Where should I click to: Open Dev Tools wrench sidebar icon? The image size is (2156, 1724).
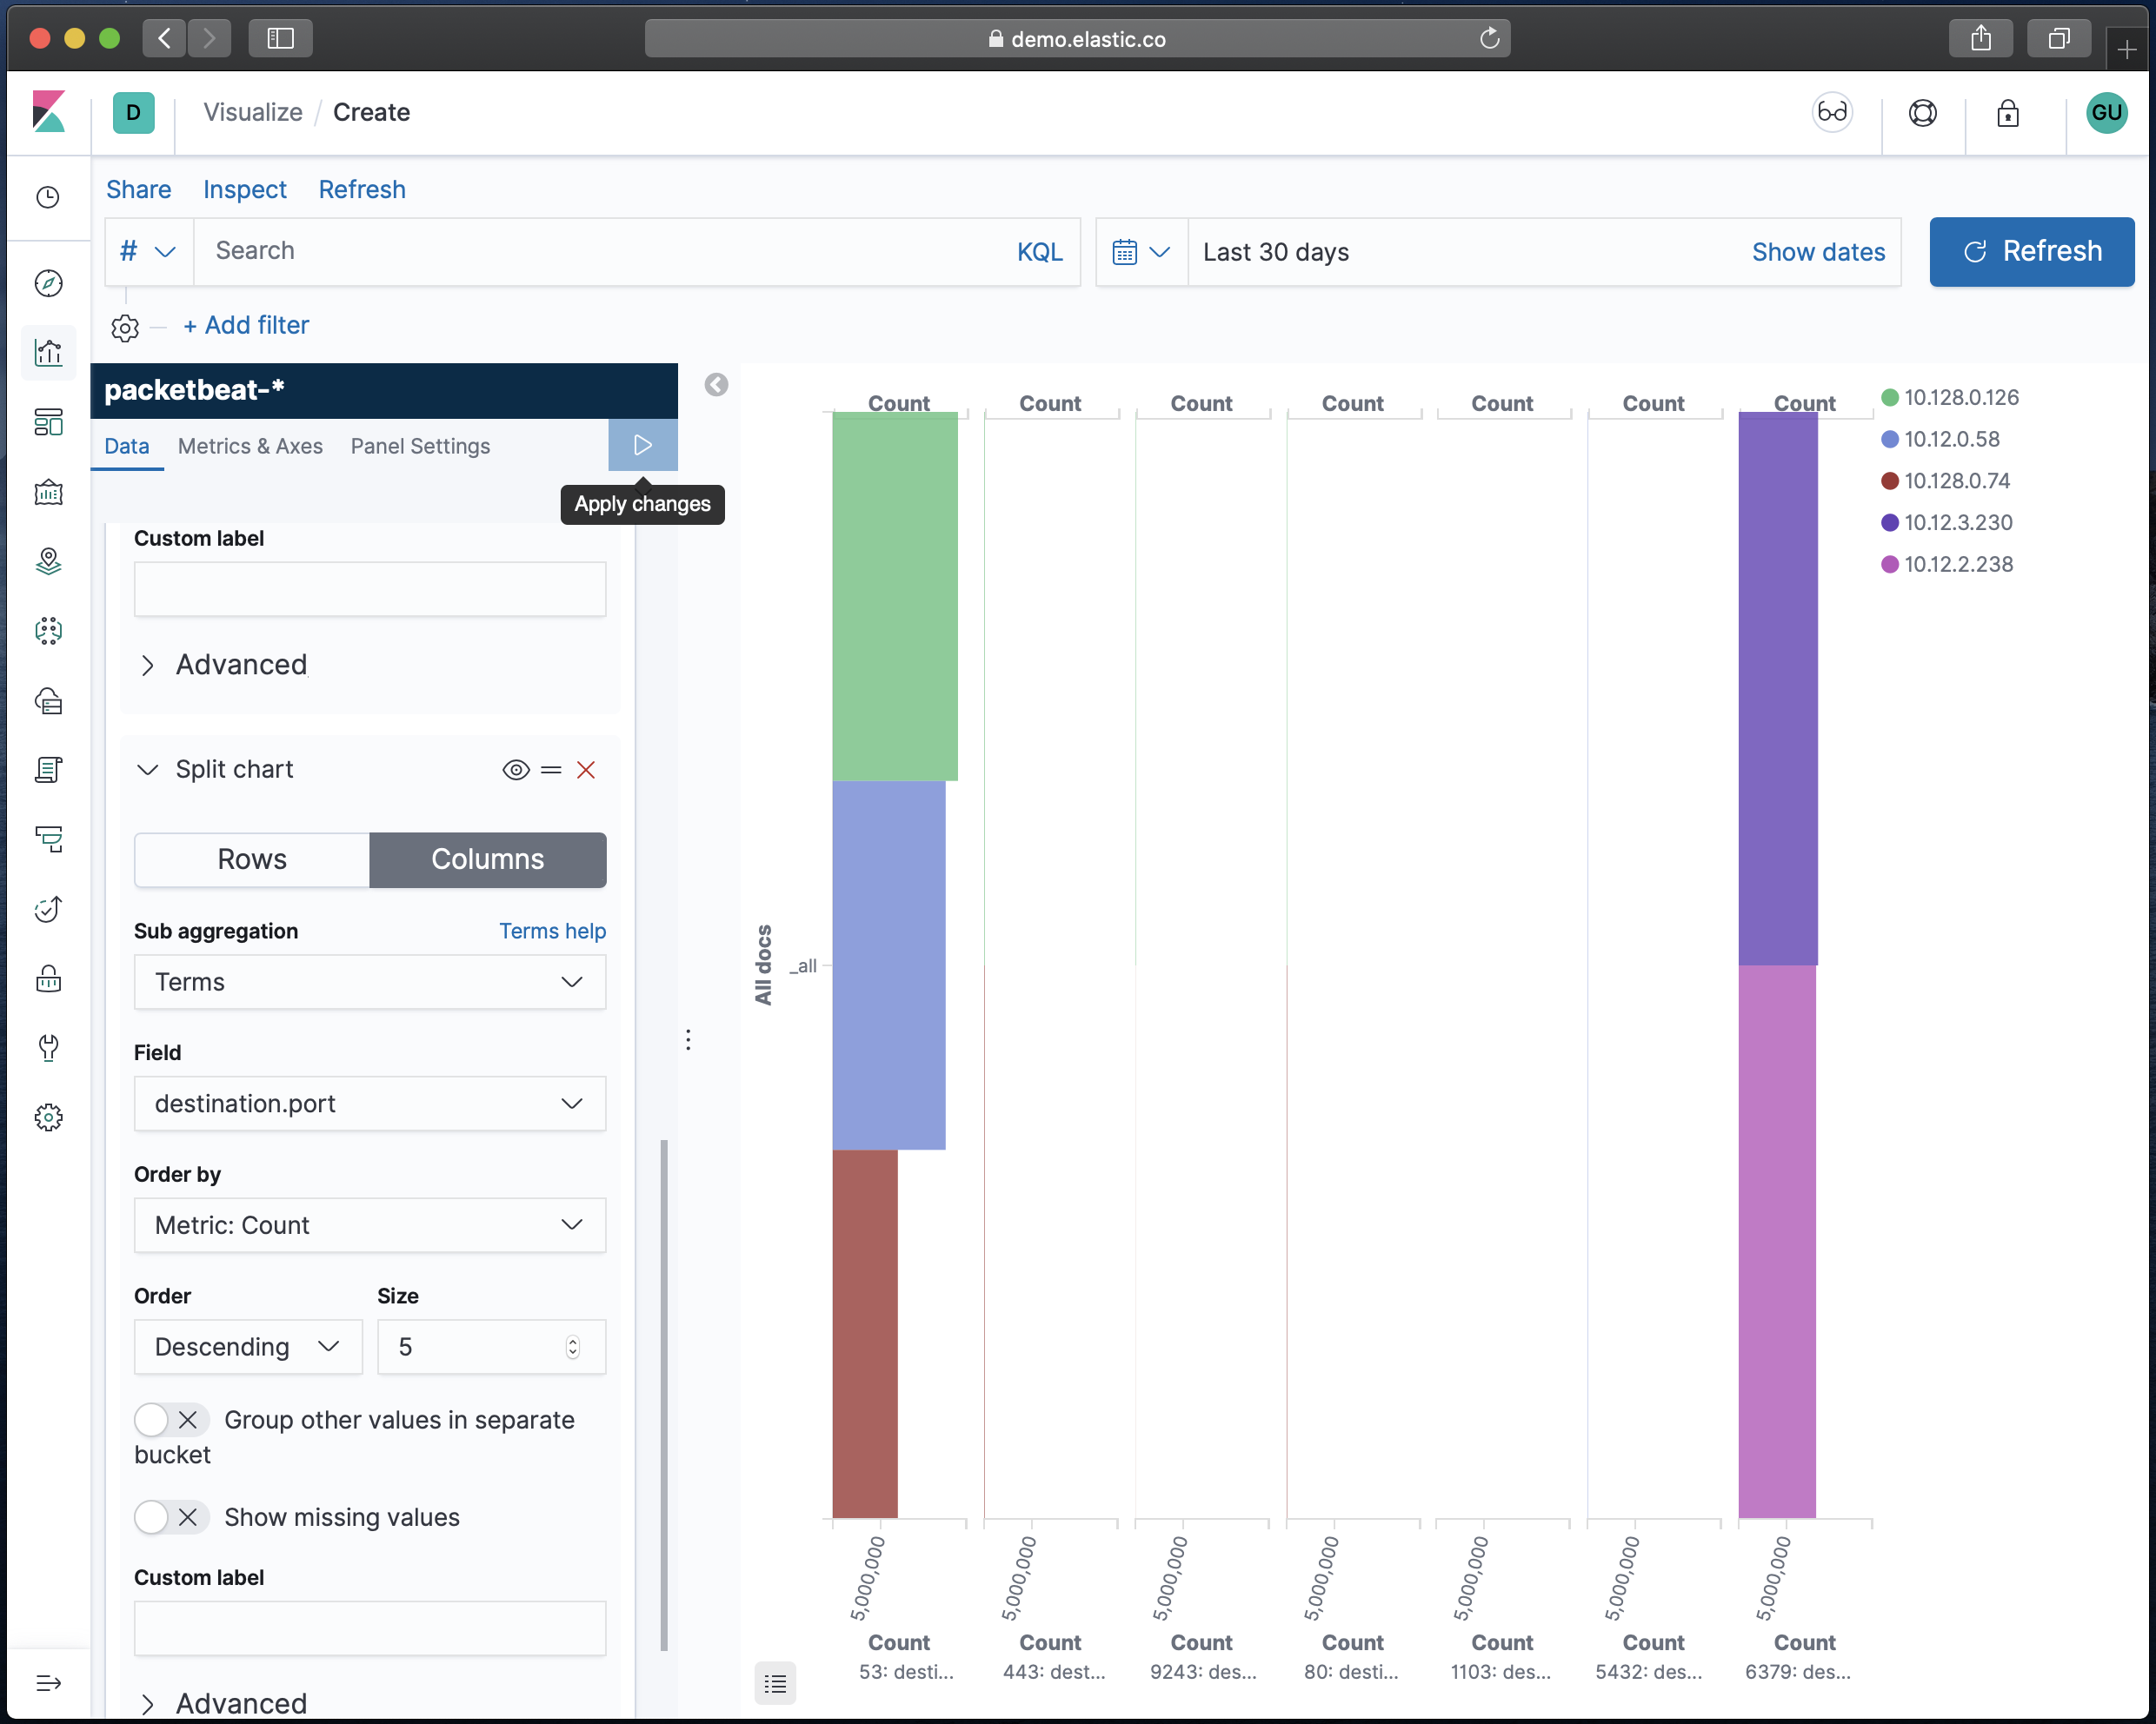click(48, 1047)
